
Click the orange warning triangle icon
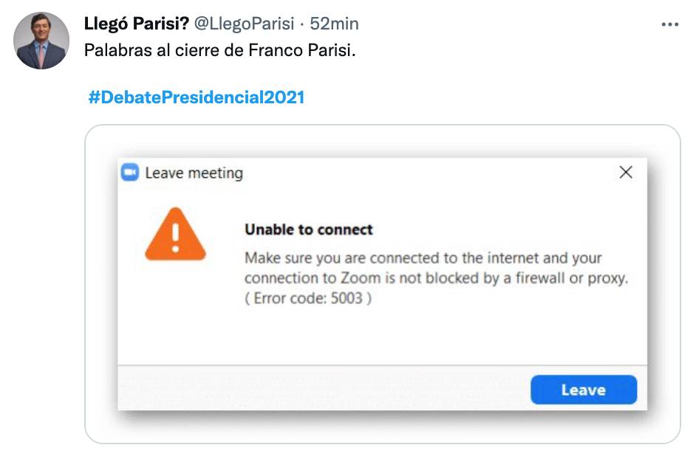point(175,235)
